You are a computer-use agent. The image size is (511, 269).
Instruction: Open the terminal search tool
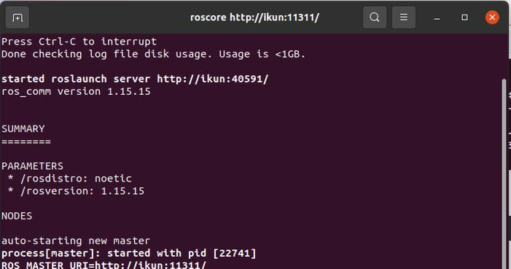coord(375,17)
